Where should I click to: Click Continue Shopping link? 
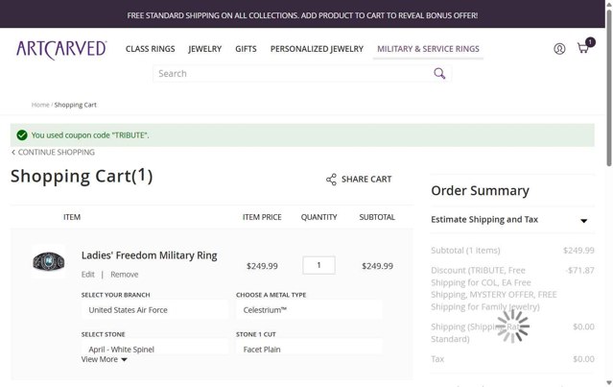pyautogui.click(x=53, y=153)
